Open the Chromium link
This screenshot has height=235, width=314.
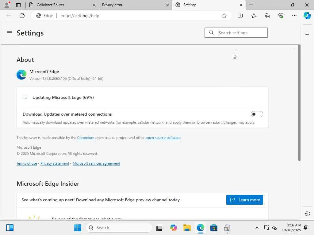[86, 138]
